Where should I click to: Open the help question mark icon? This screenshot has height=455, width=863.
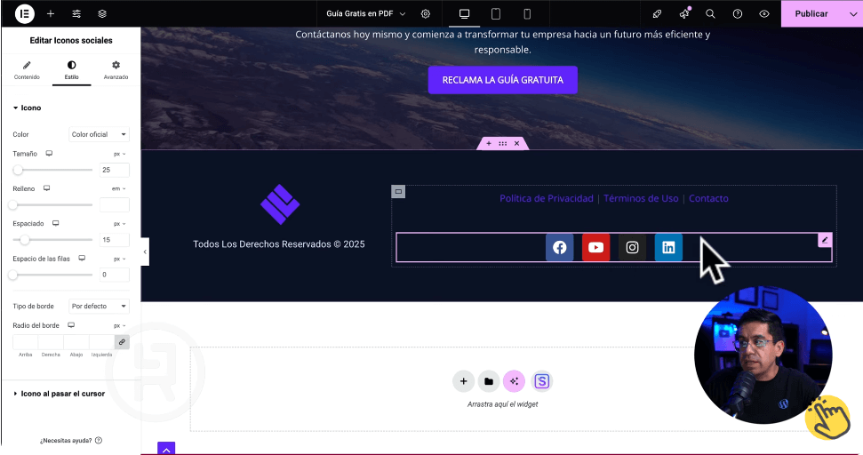point(738,13)
